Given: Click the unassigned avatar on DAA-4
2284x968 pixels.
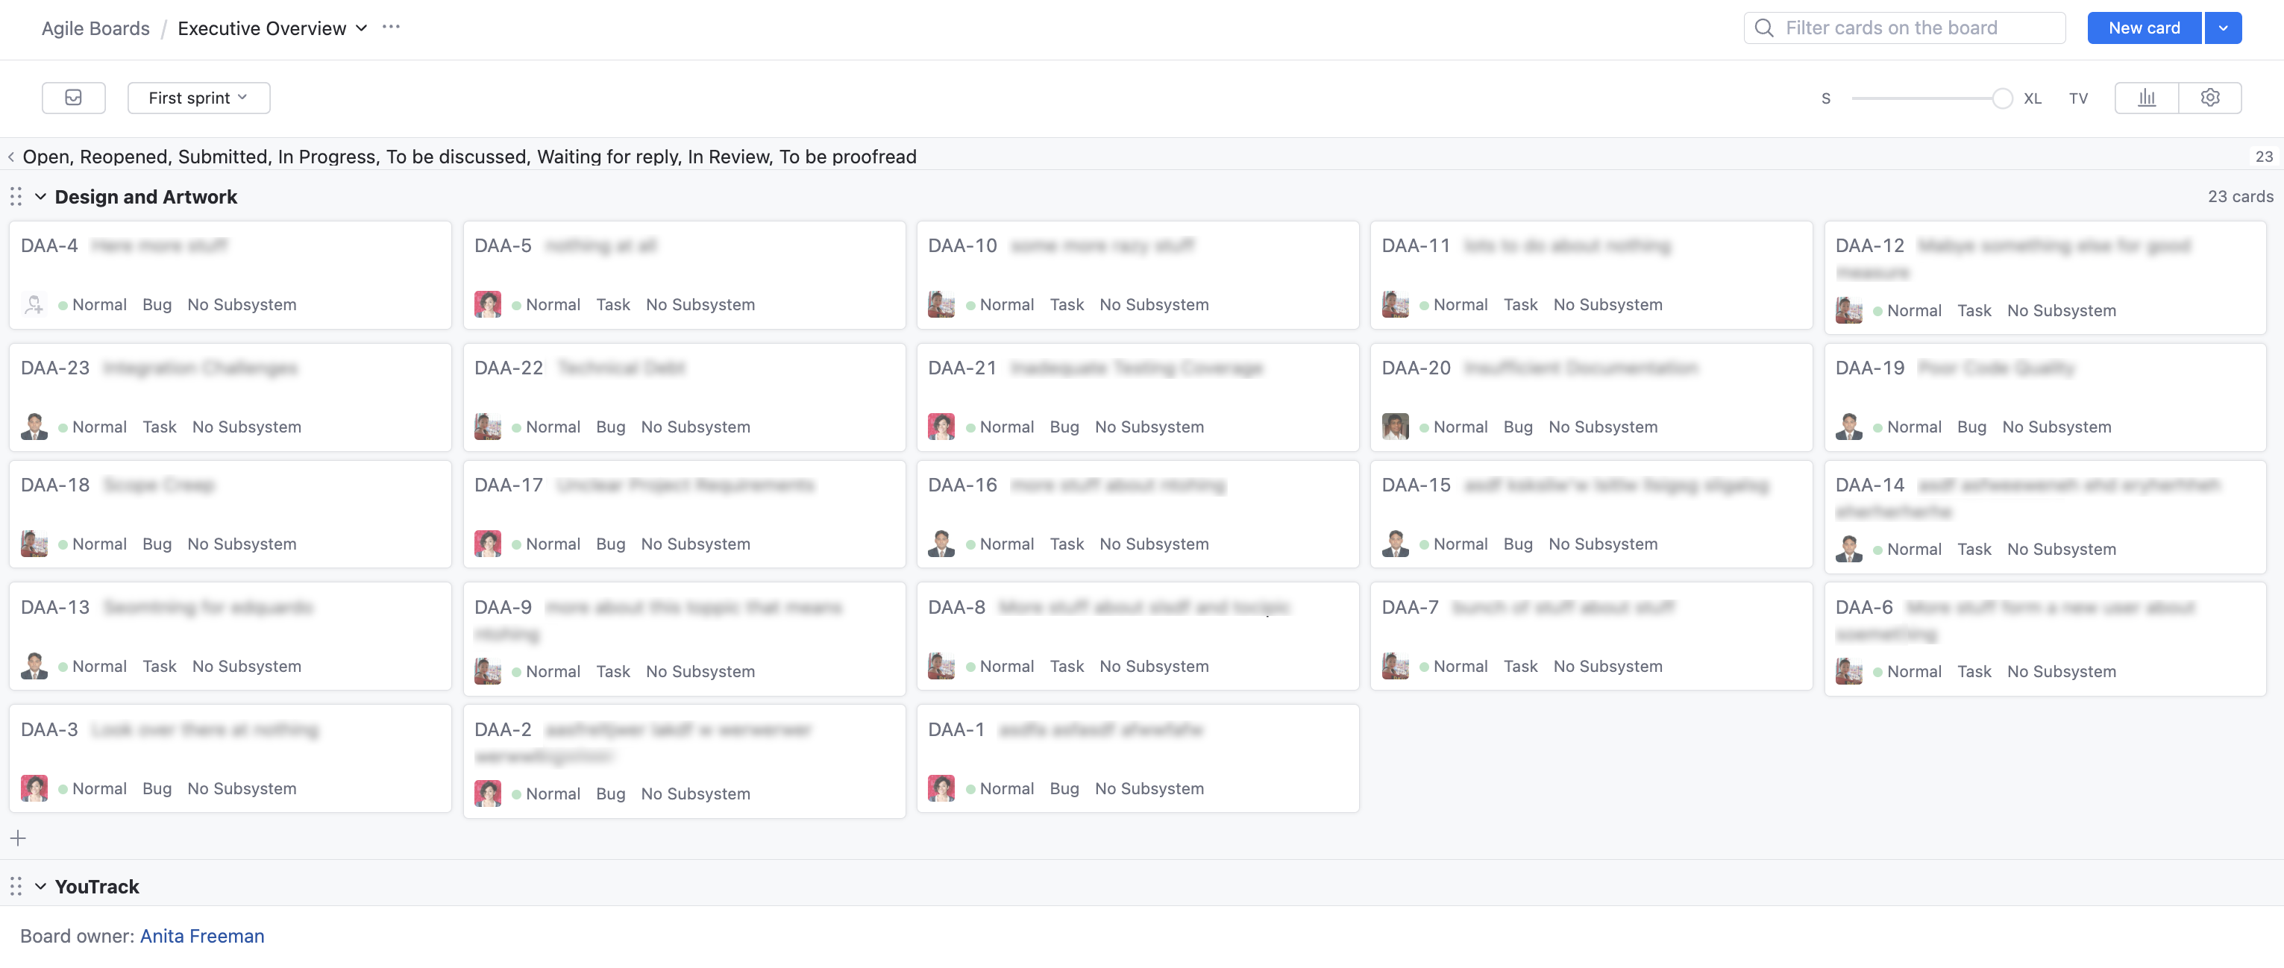Looking at the screenshot, I should coord(34,304).
